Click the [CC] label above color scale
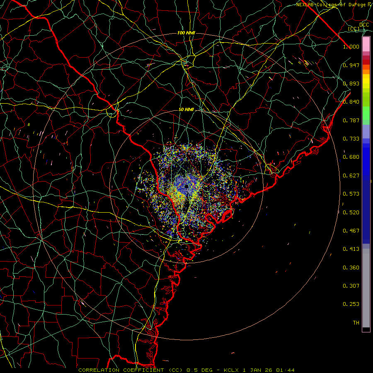The image size is (373, 373). 354,29
